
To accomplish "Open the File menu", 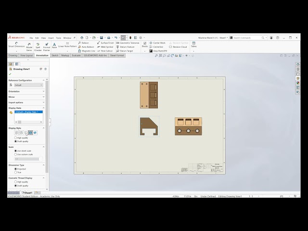I will click(x=31, y=38).
